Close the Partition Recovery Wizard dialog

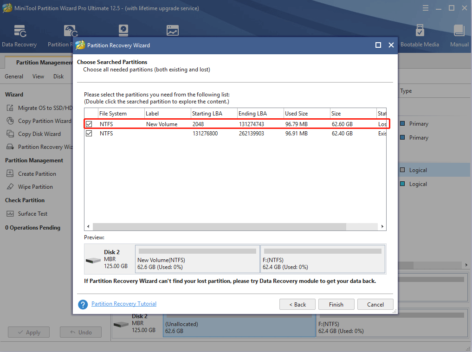pos(391,45)
